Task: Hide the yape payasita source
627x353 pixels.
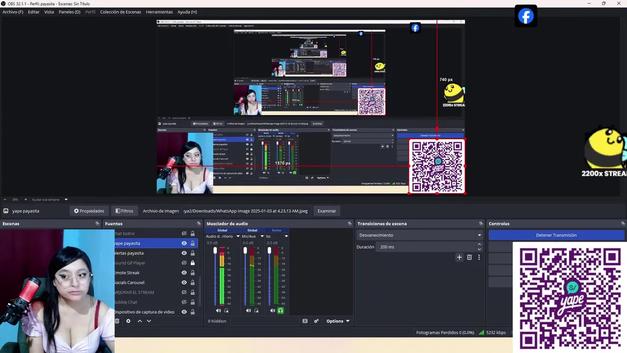Action: (184, 243)
